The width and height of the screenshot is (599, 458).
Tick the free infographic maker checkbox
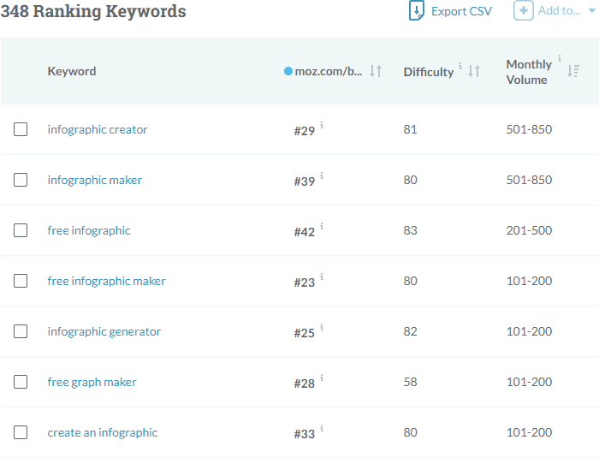tap(21, 281)
